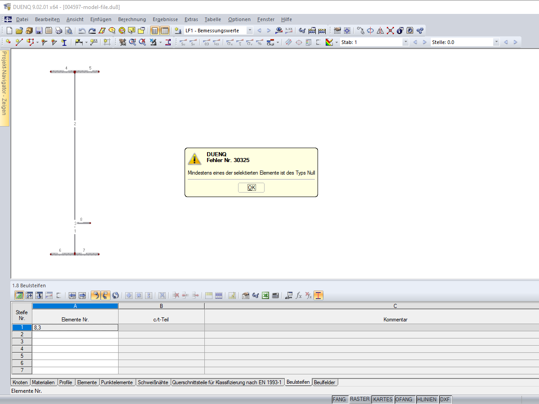539x404 pixels.
Task: Toggle the show values eye icon
Action: coord(279,31)
